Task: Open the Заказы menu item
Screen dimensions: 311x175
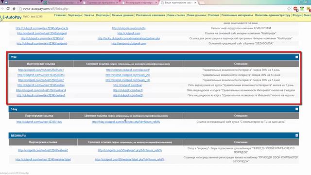Action: coord(88,15)
